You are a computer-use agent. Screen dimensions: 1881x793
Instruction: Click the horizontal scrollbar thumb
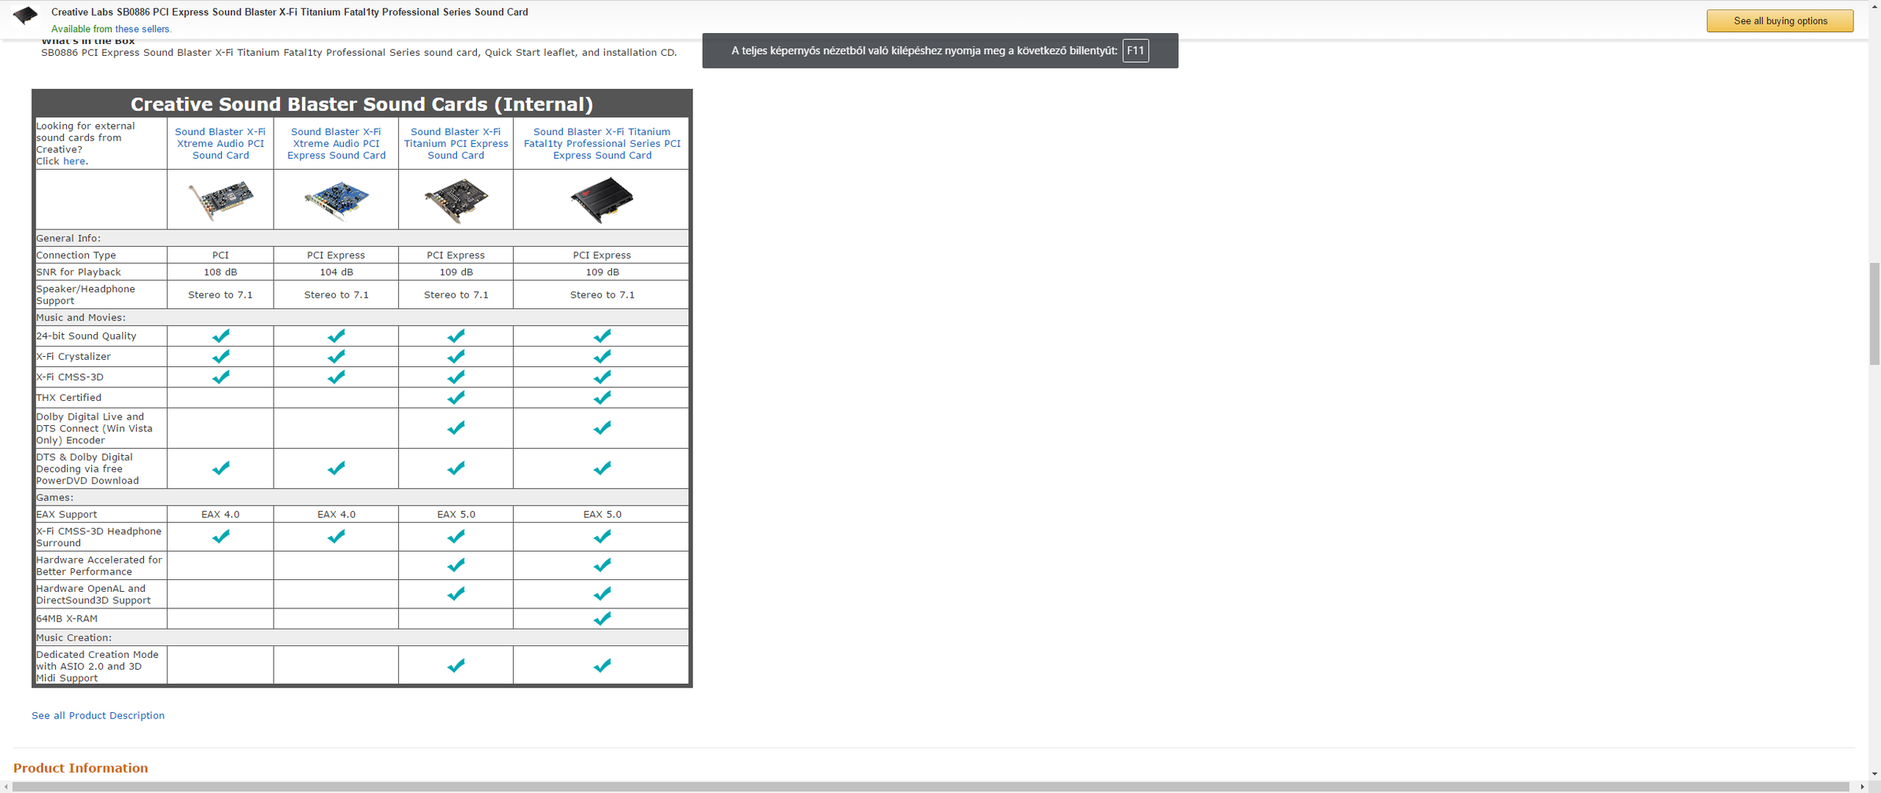pos(931,787)
